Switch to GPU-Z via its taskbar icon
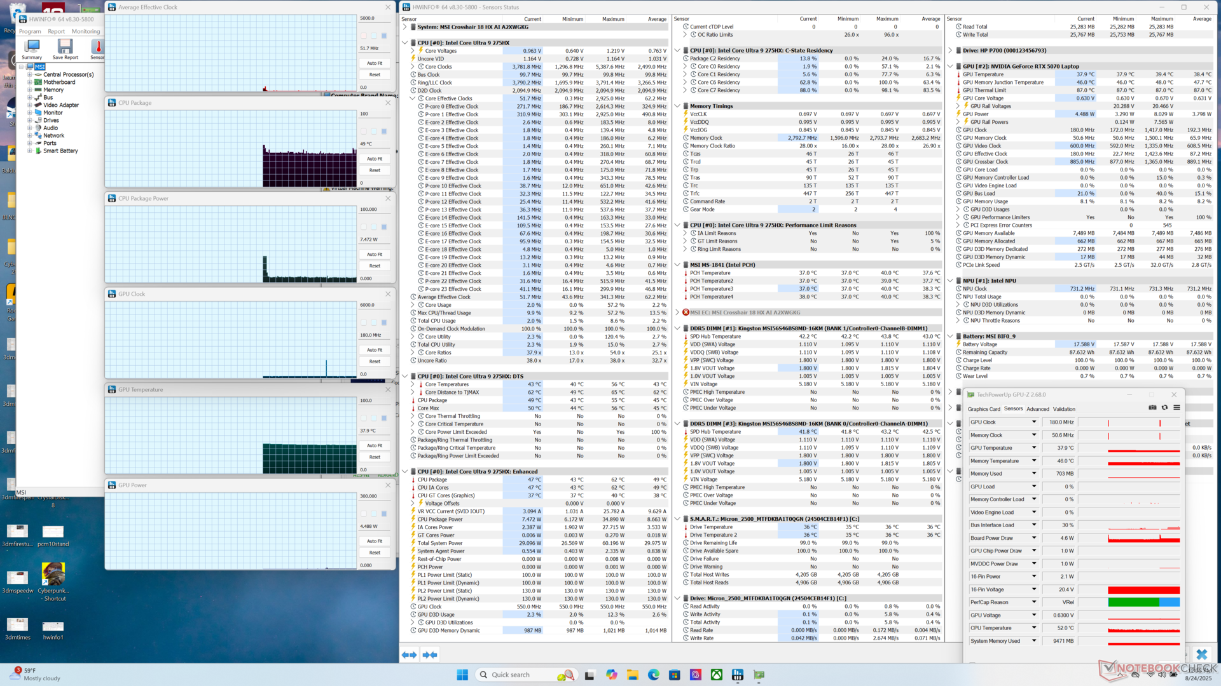Viewport: 1221px width, 686px height. coord(759,675)
